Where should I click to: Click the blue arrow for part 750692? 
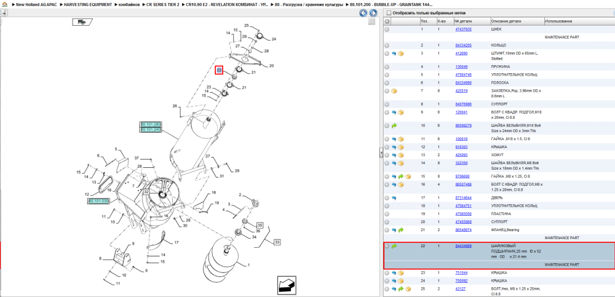click(394, 281)
